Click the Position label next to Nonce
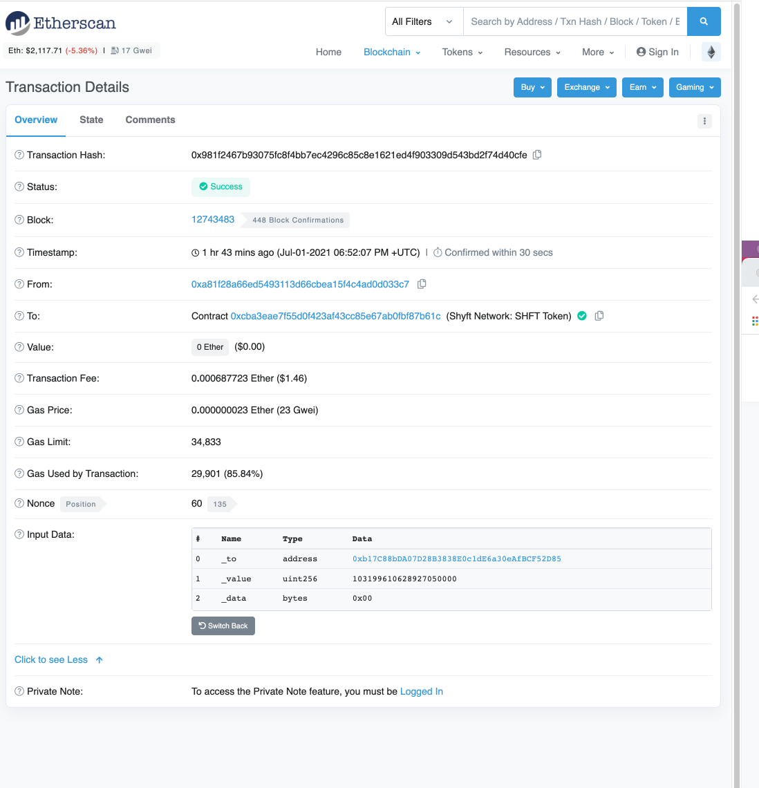759x788 pixels. coord(82,504)
